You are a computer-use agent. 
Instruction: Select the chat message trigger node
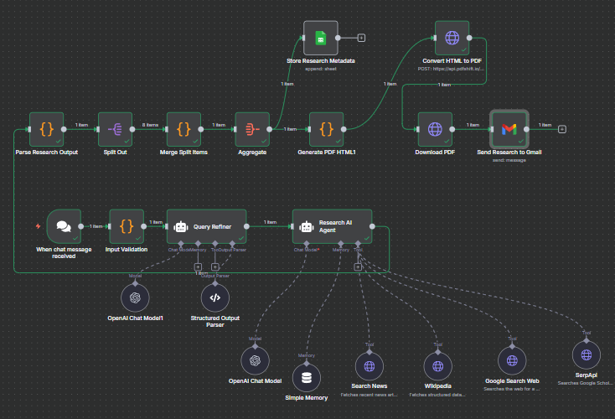(x=64, y=225)
